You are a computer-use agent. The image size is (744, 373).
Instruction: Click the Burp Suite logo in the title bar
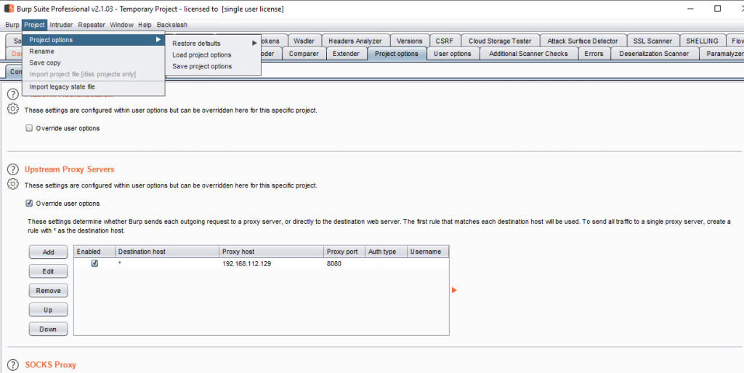click(9, 9)
